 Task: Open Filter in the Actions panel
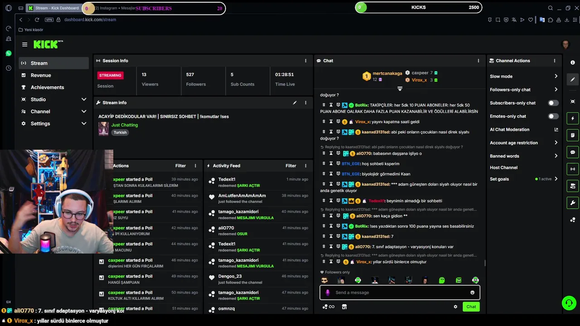point(180,166)
